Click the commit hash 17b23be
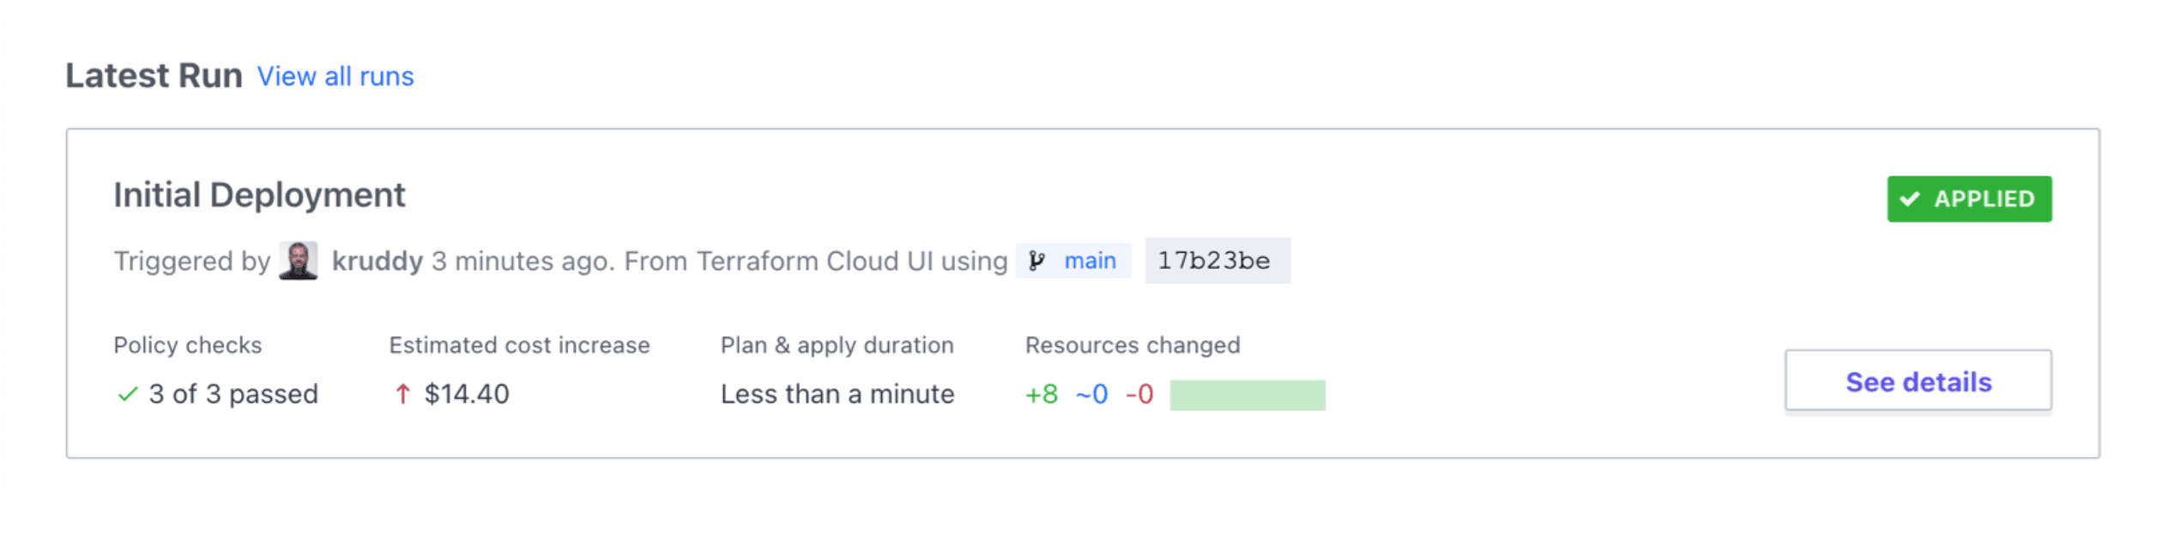Image resolution: width=2169 pixels, height=550 pixels. 1214,260
